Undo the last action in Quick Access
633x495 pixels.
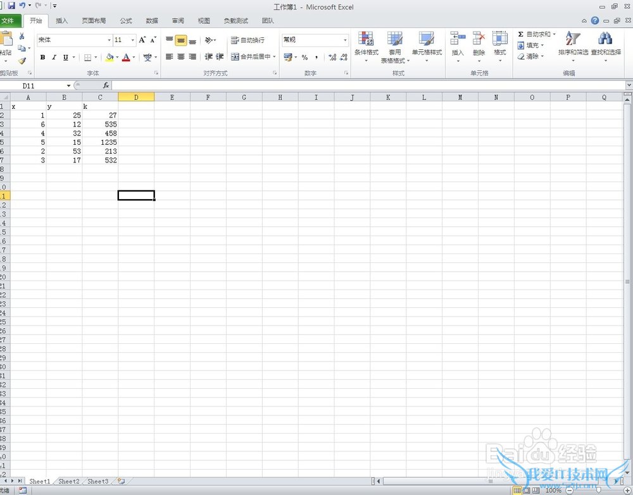22,6
